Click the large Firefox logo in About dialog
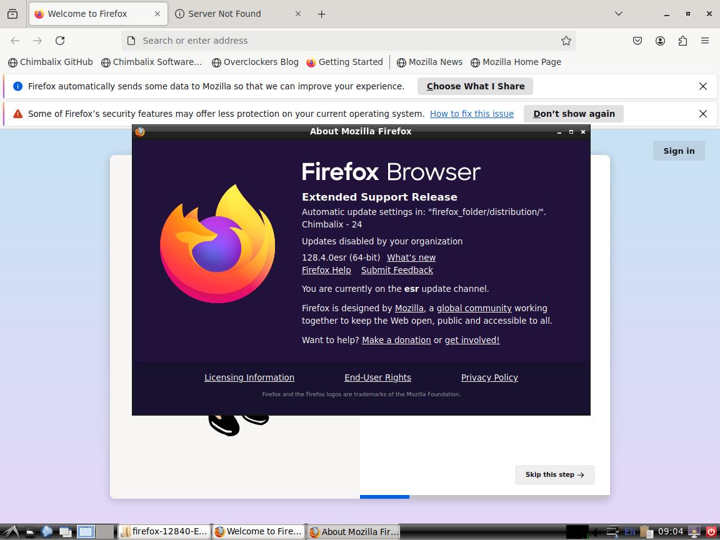 click(x=217, y=244)
